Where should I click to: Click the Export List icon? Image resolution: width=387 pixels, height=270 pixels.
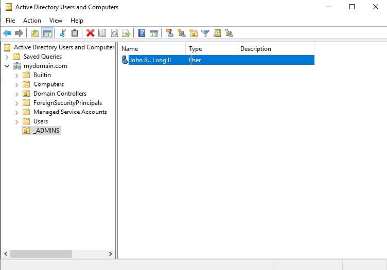(x=126, y=33)
